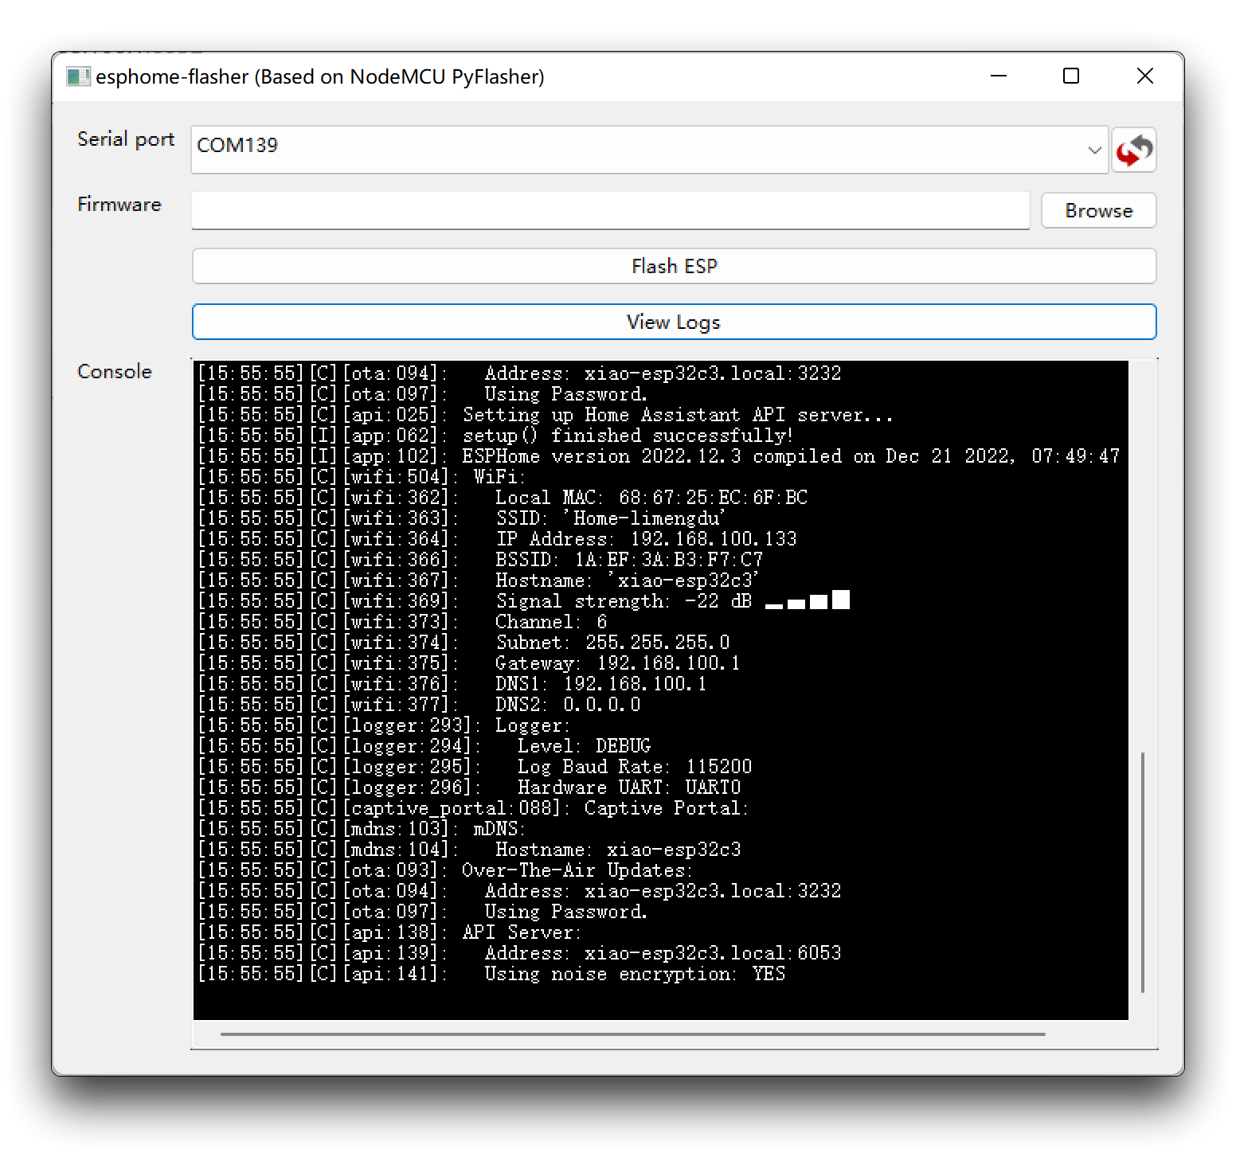
Task: Click the console horizontal scrollbar thumb
Action: tap(633, 1034)
